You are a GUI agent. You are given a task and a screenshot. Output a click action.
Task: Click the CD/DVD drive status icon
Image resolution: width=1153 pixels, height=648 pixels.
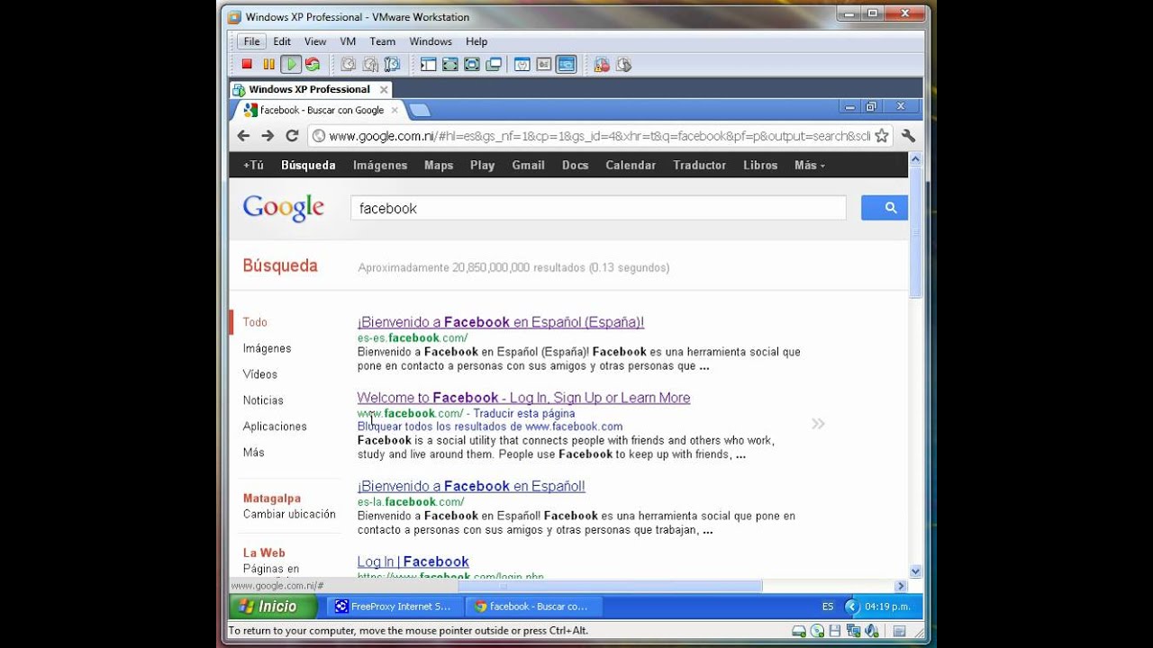[x=817, y=631]
